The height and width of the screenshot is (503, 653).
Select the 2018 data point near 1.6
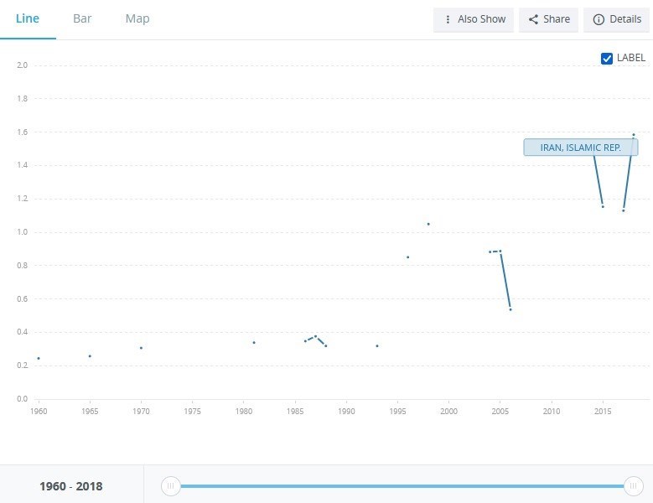click(634, 135)
